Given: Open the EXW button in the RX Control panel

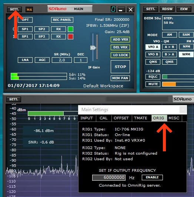Looking at the screenshot, I should (184, 9).
